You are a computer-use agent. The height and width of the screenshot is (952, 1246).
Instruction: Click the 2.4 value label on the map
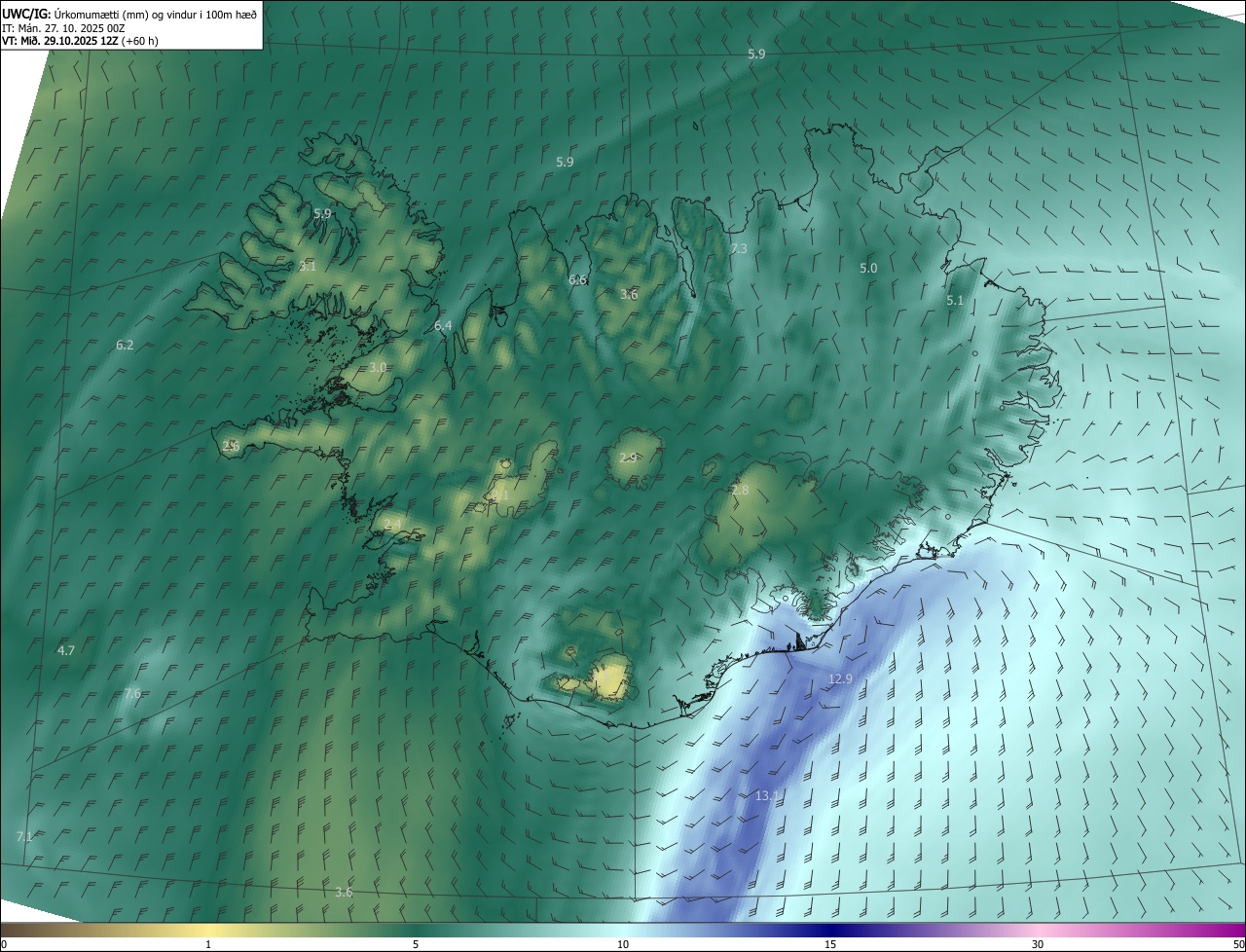(x=392, y=525)
